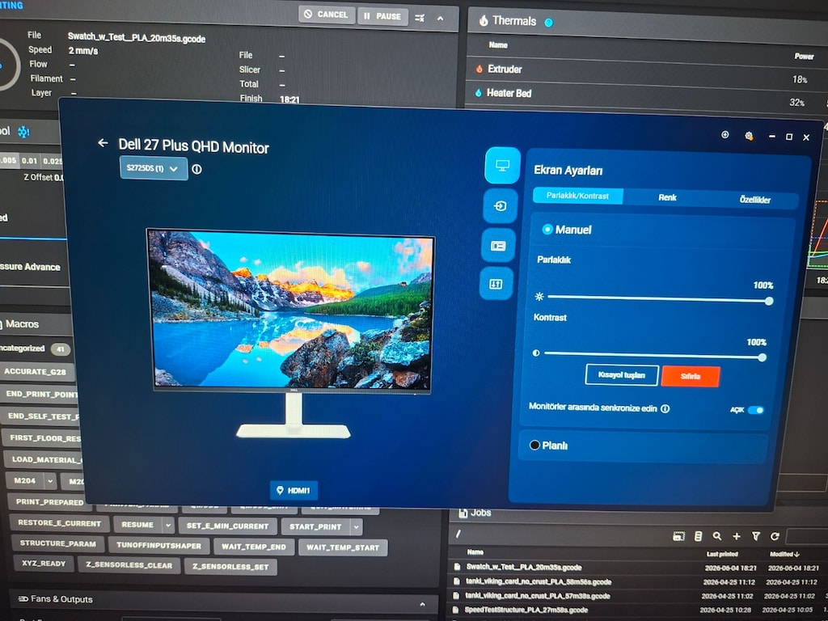Run the WAIT_TEMP_START macro
This screenshot has width=828, height=621.
click(343, 547)
